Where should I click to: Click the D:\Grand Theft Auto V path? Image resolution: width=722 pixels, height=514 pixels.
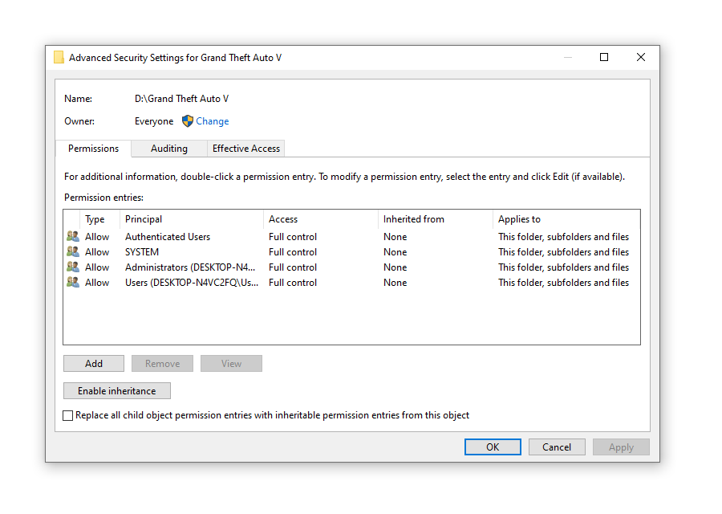tap(181, 99)
